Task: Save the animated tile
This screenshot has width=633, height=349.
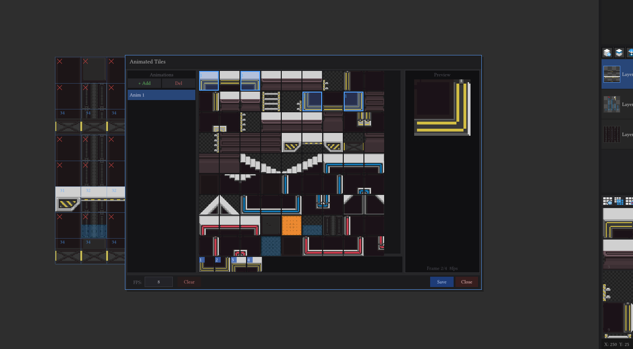Action: click(x=441, y=282)
